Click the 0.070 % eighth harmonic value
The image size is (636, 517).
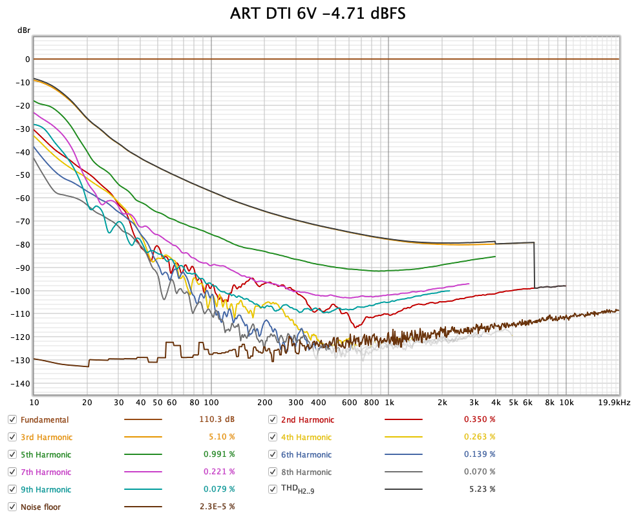point(480,472)
